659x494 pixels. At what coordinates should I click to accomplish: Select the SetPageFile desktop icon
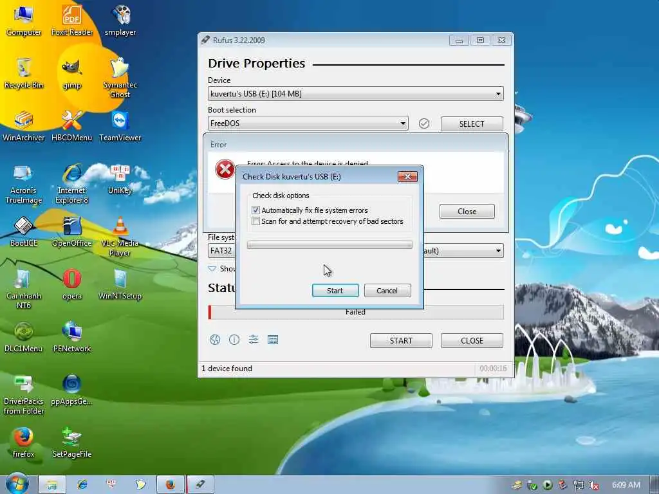point(72,443)
